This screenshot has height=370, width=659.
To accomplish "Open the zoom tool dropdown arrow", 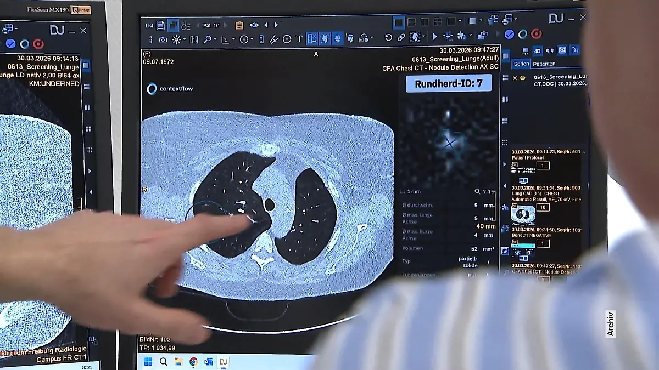I will coord(215,39).
